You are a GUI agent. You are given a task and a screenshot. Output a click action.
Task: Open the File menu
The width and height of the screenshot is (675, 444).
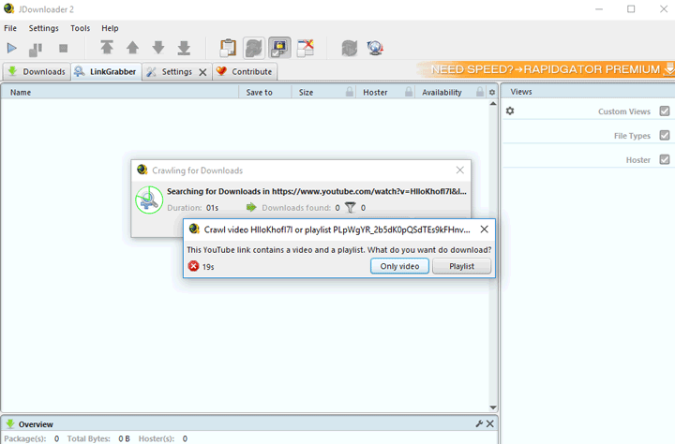click(x=10, y=28)
